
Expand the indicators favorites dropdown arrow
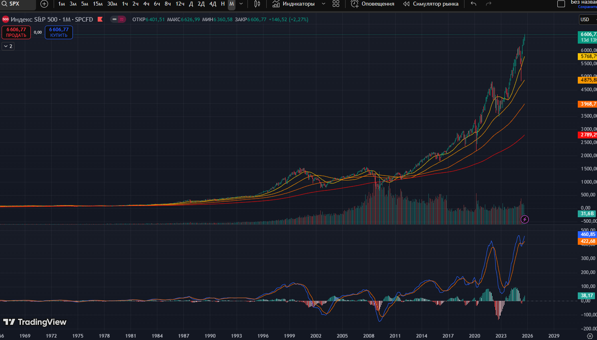point(324,4)
